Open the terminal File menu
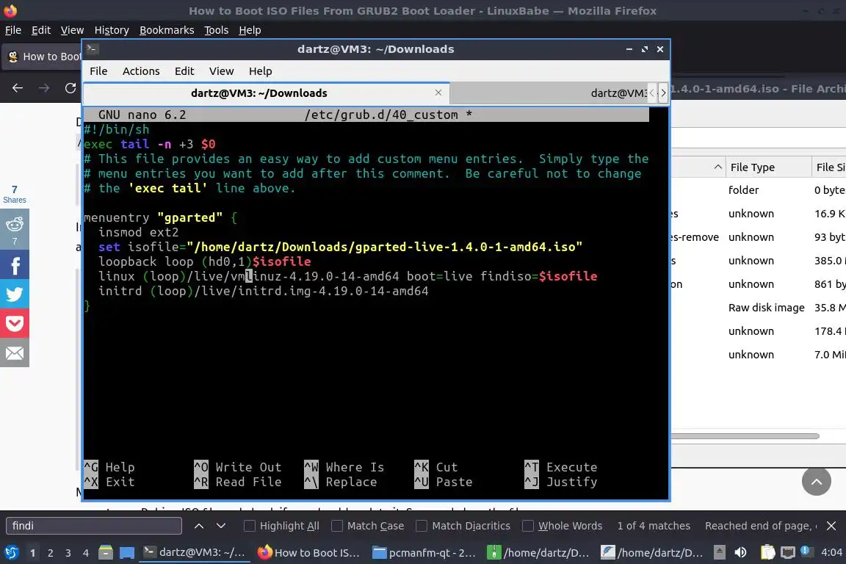The image size is (846, 564). pos(98,71)
